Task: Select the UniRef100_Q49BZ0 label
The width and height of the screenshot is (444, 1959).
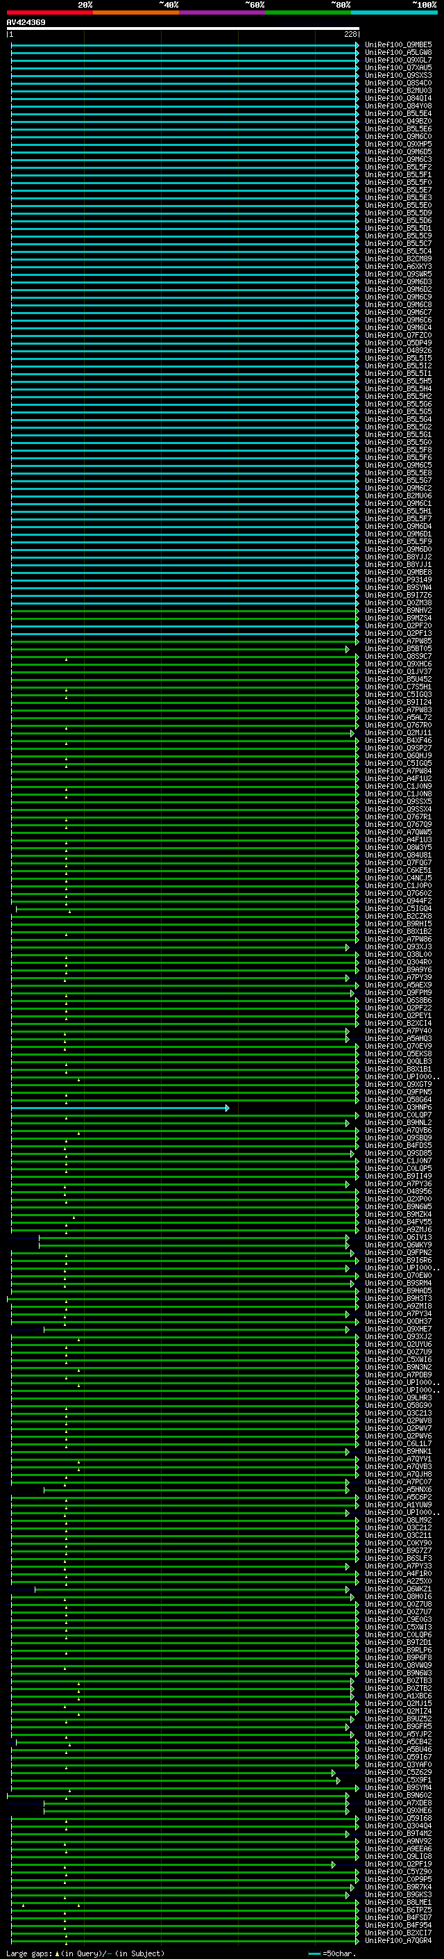Action: pyautogui.click(x=398, y=121)
